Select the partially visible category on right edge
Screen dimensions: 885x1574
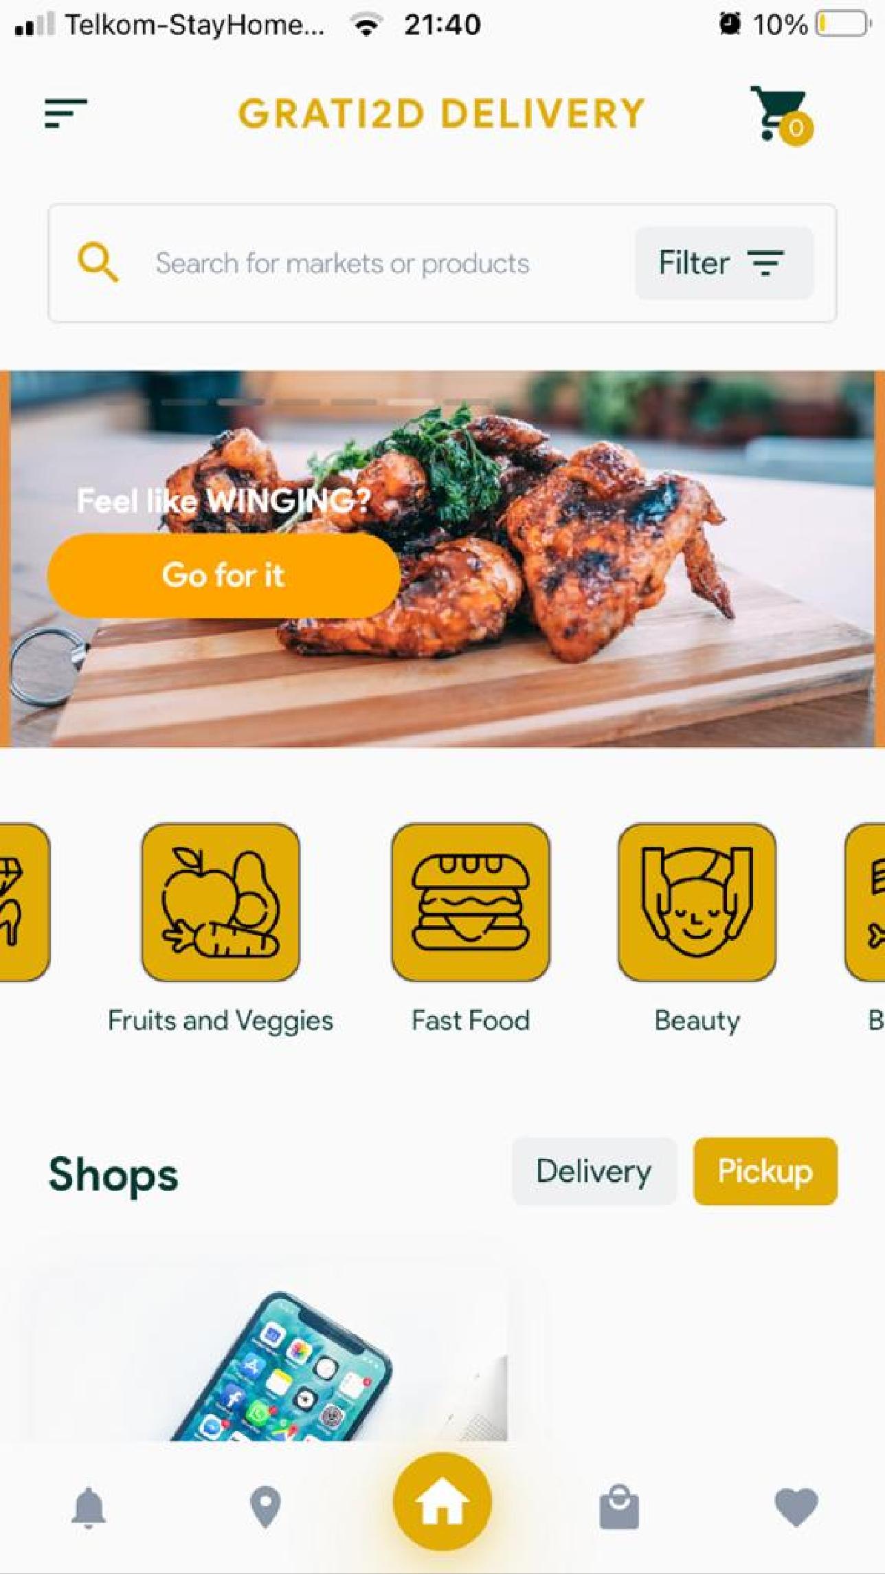[x=865, y=902]
